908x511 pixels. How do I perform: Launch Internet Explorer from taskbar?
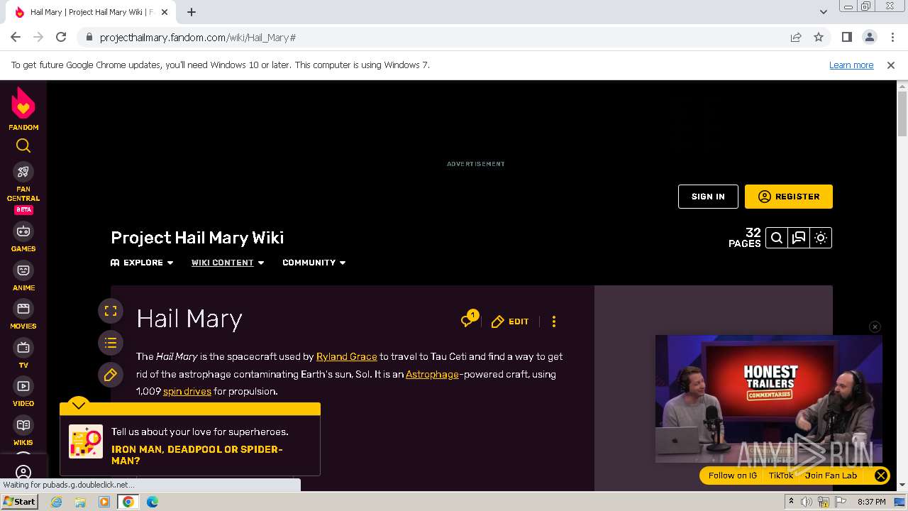pyautogui.click(x=56, y=502)
